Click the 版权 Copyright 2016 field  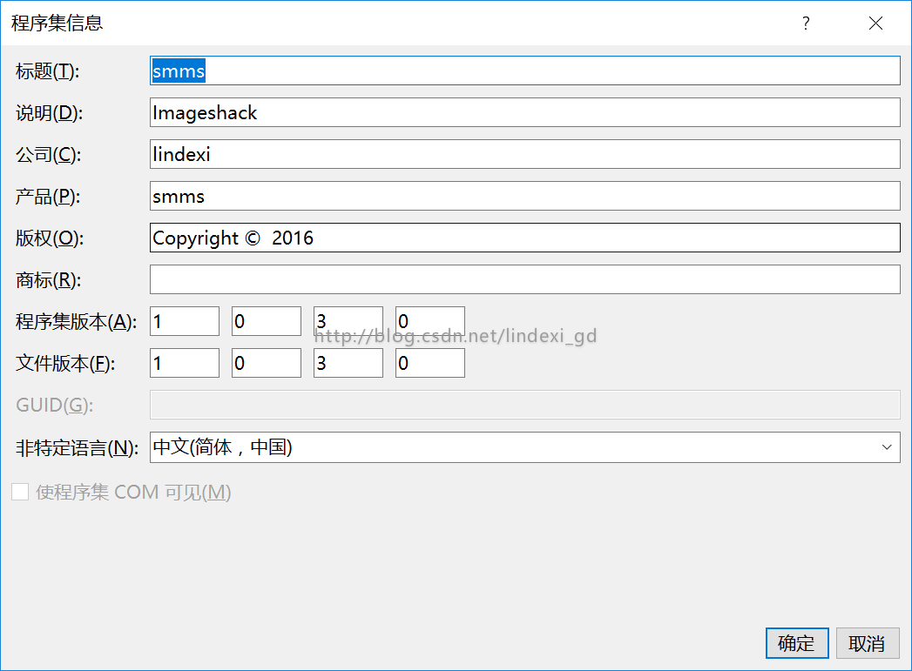tap(524, 238)
